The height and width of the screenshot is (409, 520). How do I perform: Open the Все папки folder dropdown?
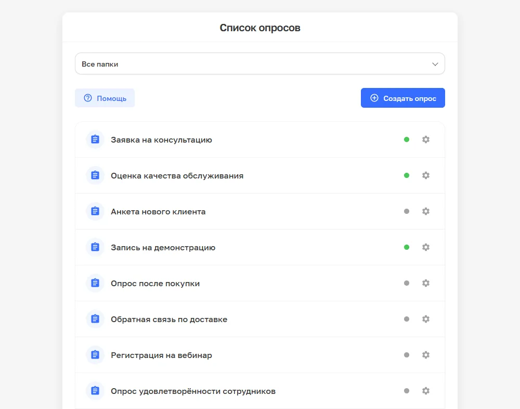[x=260, y=63]
